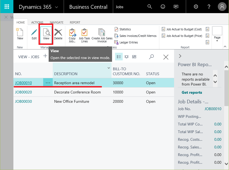Expand the Dynamics 365 dropdown chevron
Screen dimensions: 229x170
pyautogui.click(x=56, y=7)
